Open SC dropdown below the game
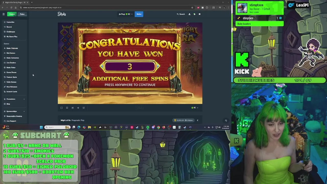Screen dimensions: 327x184 (195, 108)
